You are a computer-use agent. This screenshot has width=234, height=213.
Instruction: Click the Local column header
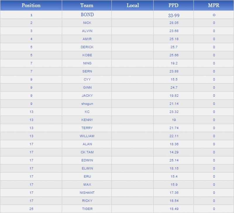133,5
